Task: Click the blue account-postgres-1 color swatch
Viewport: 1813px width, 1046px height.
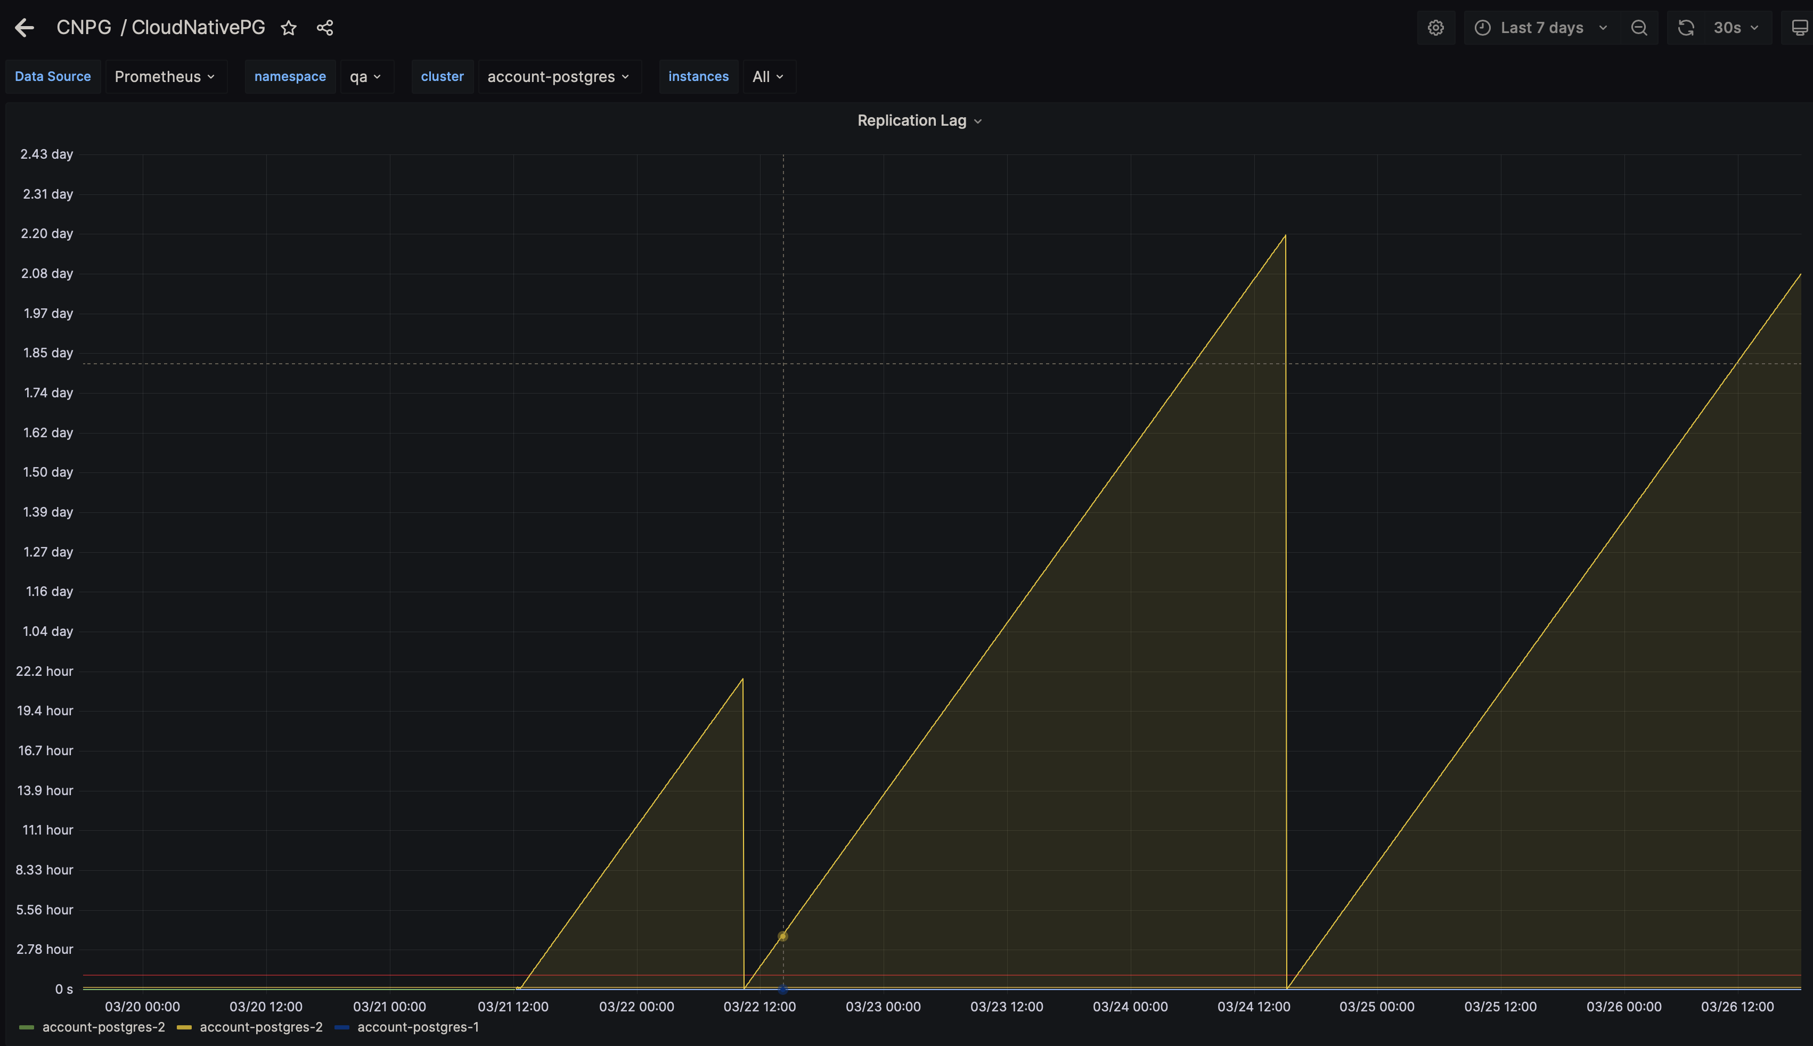Action: [342, 1027]
